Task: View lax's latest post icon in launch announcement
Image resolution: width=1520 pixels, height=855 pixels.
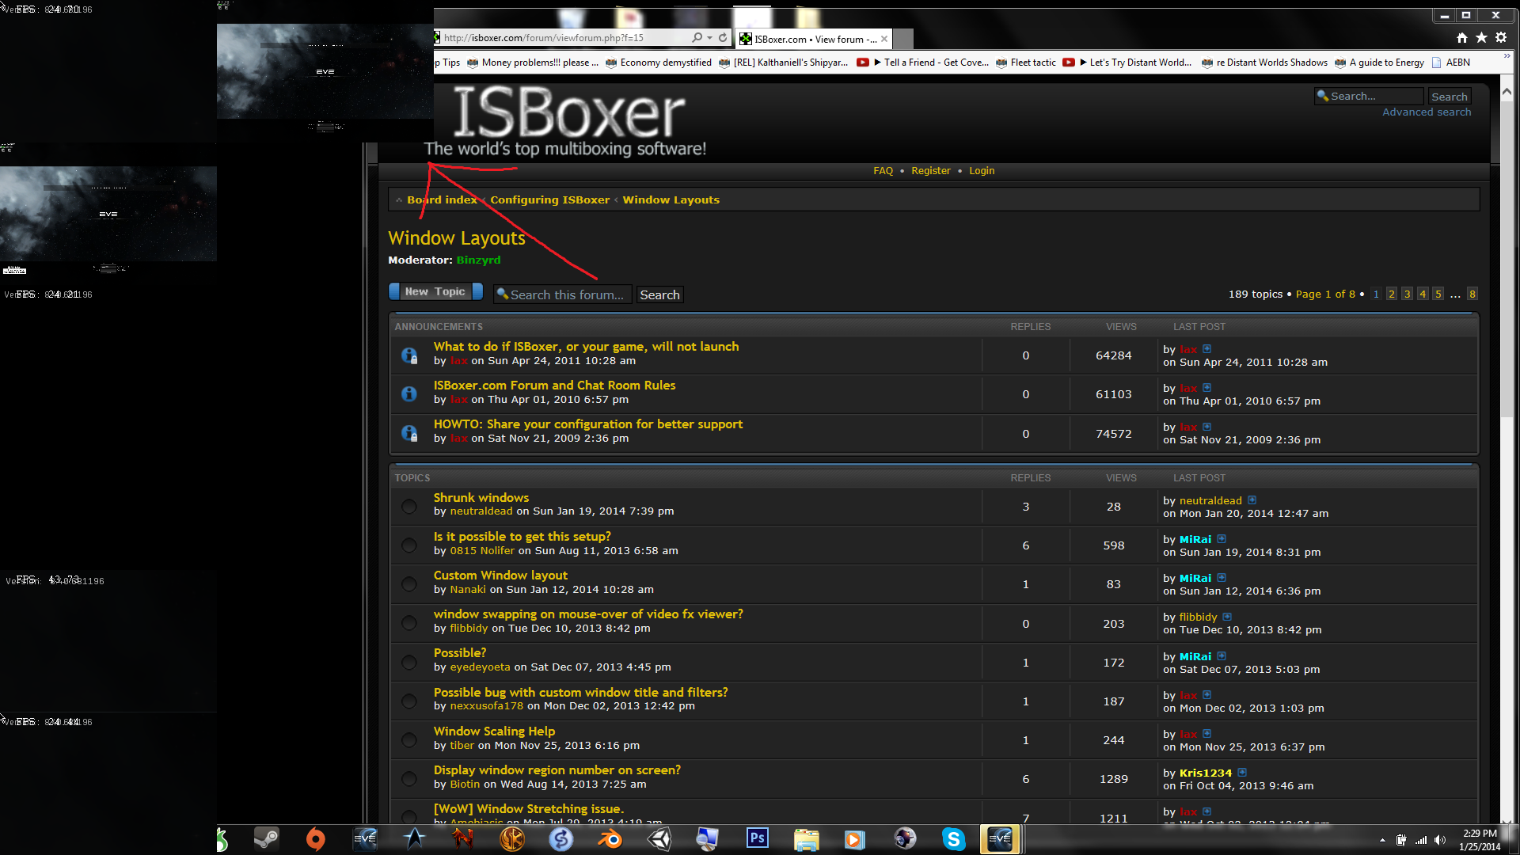Action: coord(1206,348)
